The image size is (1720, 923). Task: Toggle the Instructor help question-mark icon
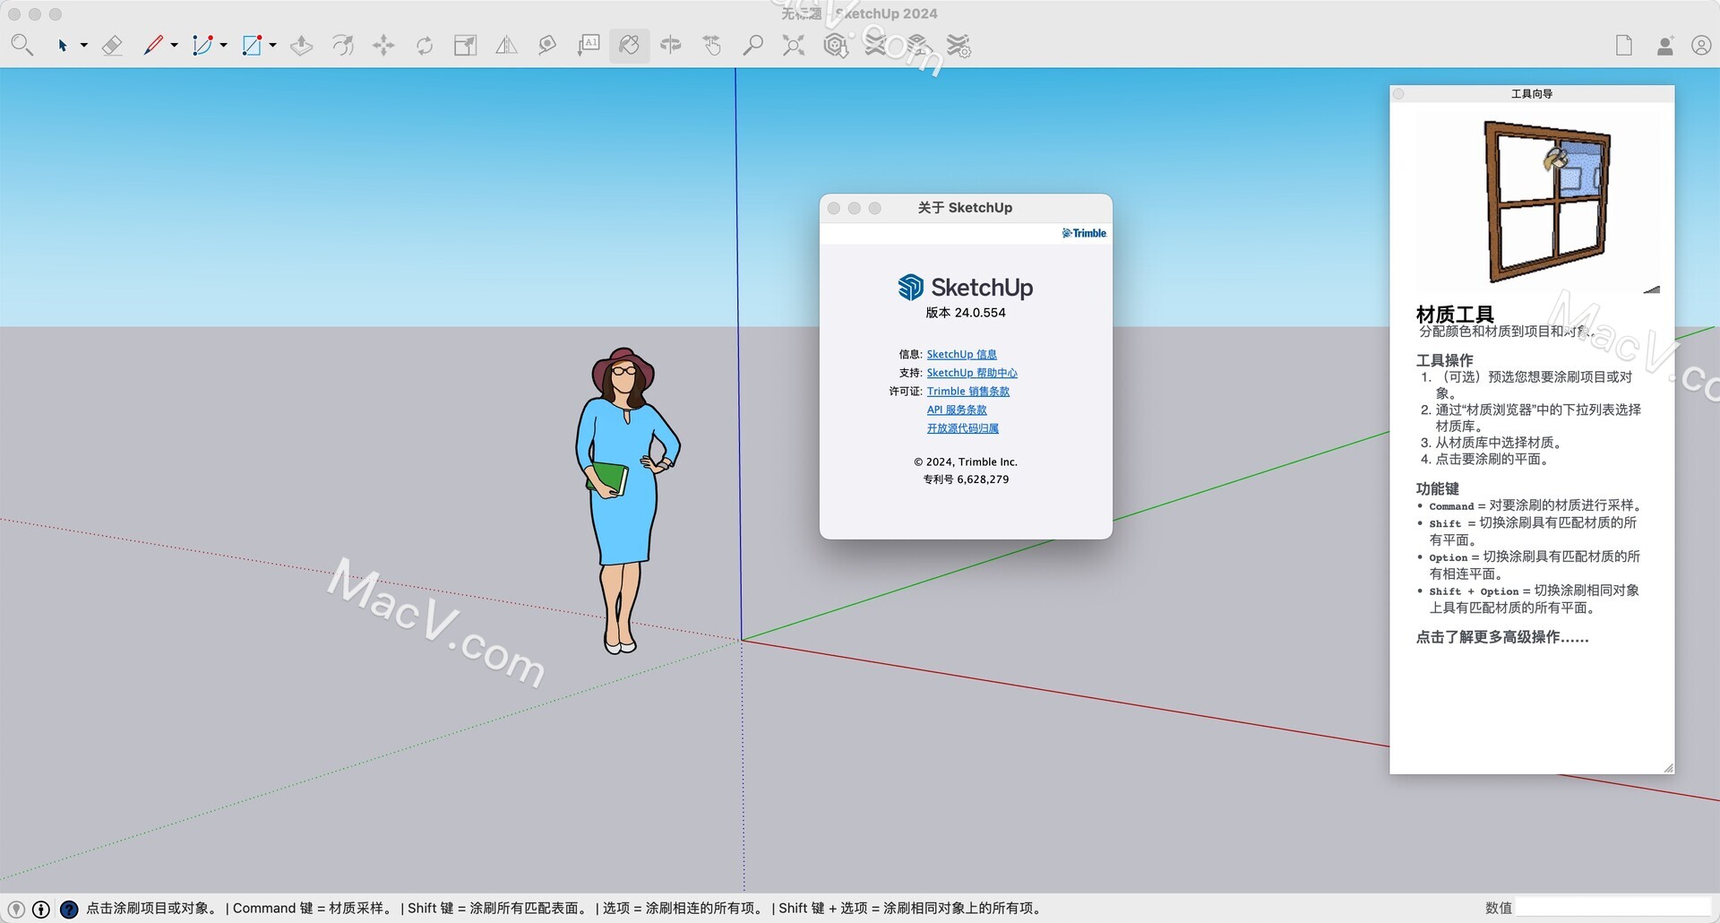tap(69, 909)
